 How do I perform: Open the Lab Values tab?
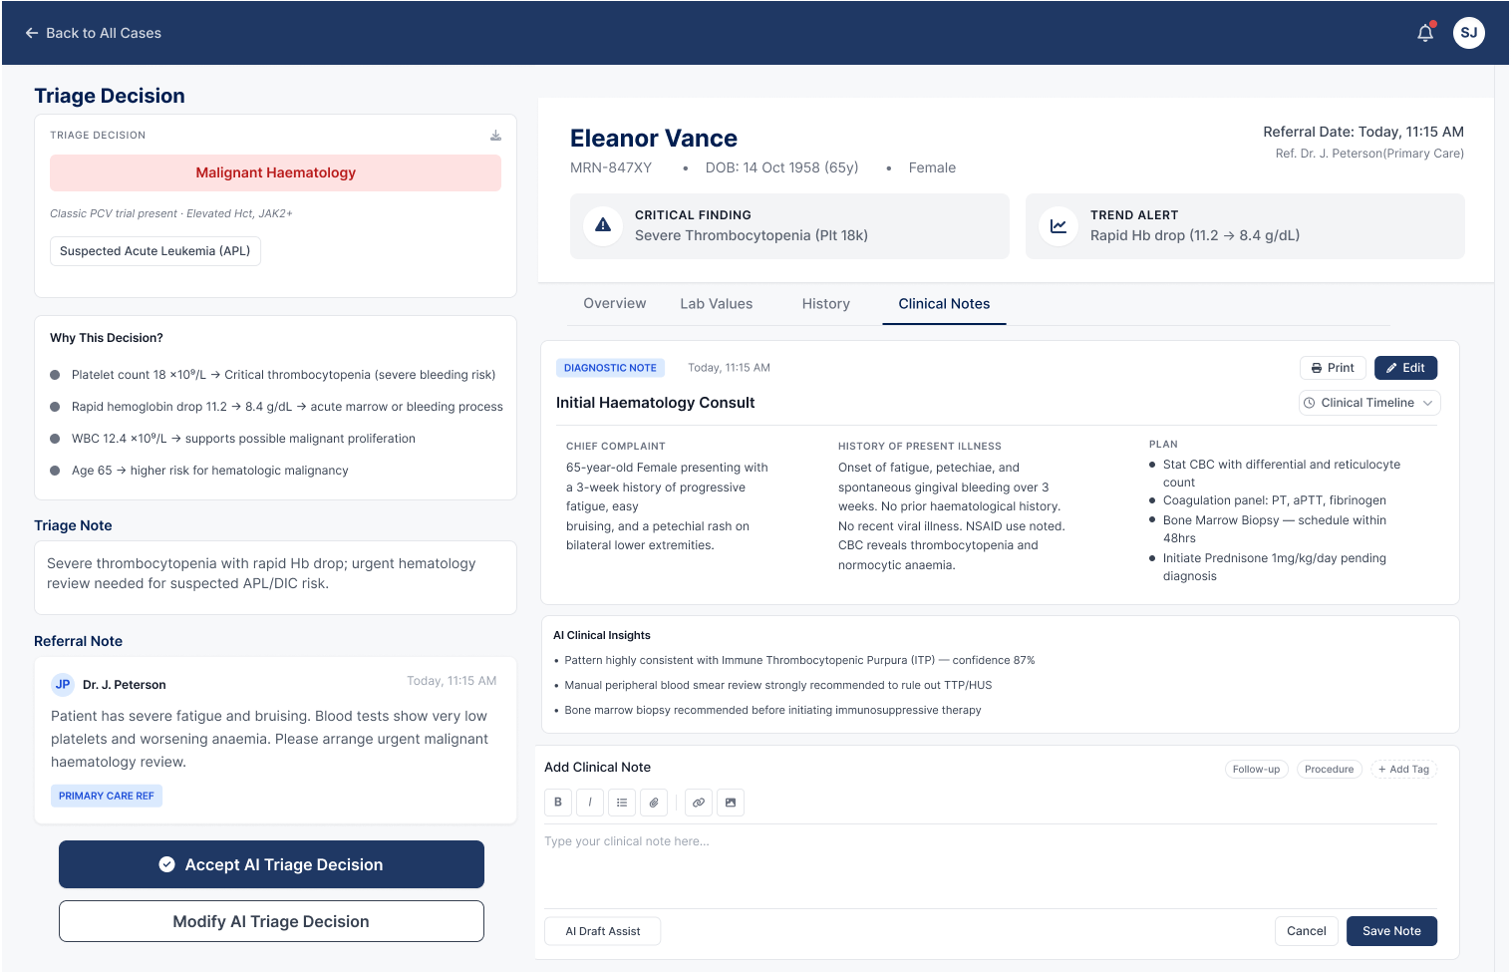[717, 304]
